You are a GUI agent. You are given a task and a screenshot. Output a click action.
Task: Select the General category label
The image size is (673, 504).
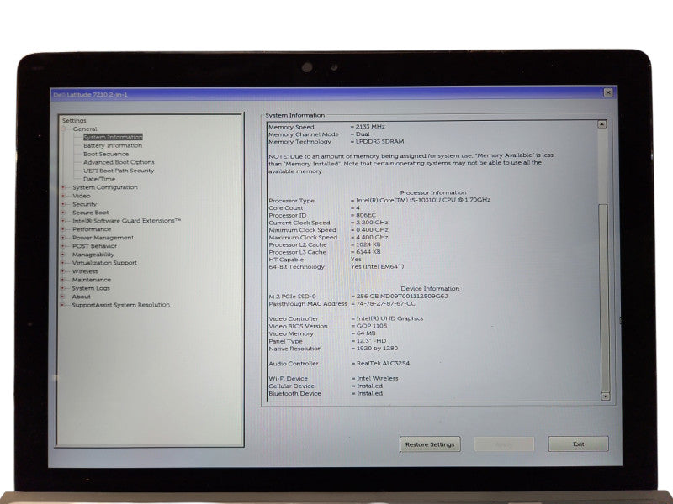click(85, 129)
